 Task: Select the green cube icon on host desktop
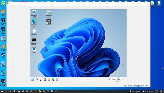[3, 3]
